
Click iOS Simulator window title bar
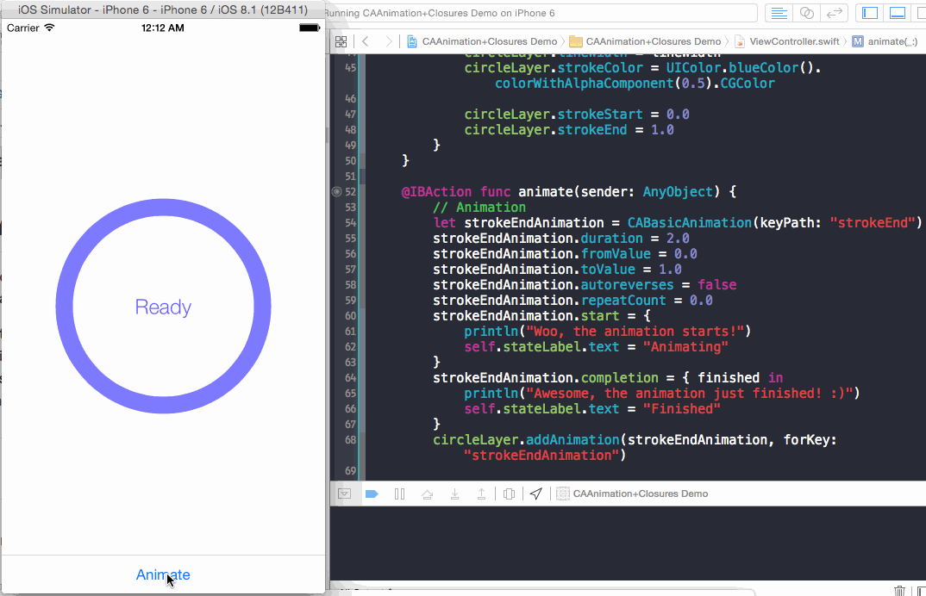163,10
